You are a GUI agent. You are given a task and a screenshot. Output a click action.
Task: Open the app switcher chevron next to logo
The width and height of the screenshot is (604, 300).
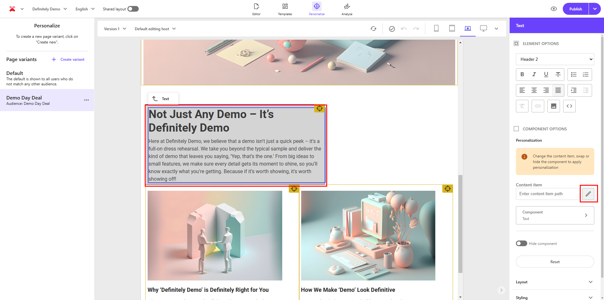(x=22, y=9)
